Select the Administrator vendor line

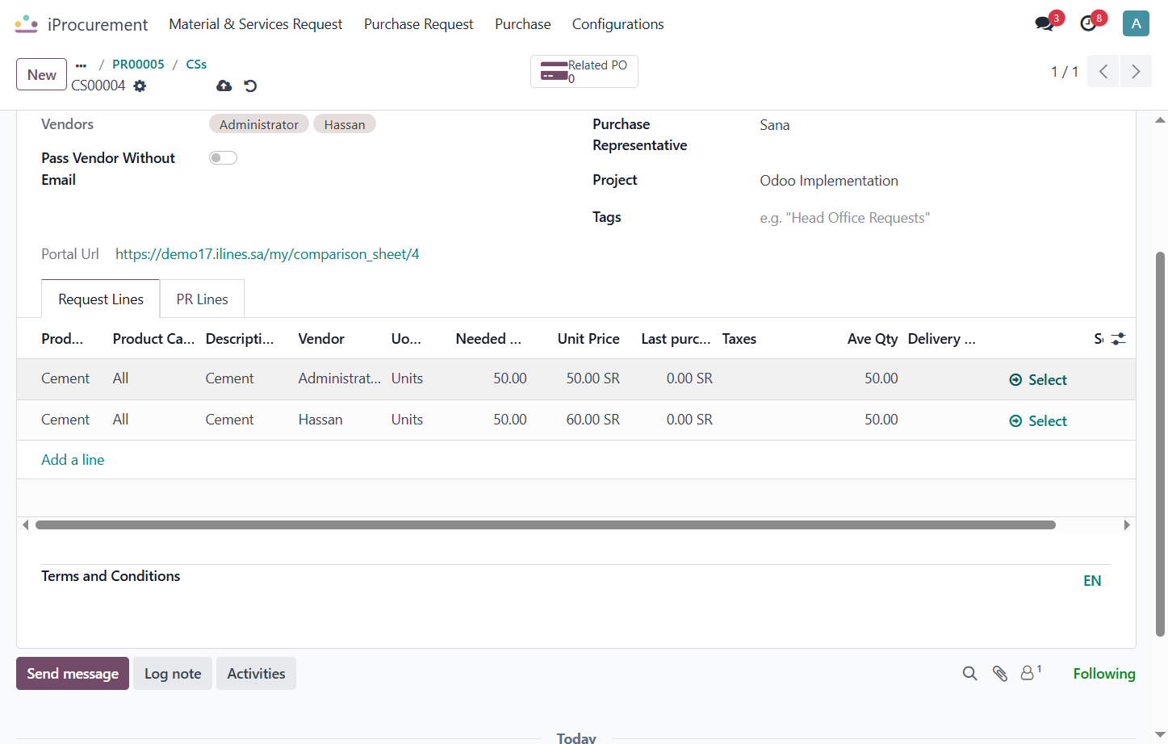point(1038,379)
